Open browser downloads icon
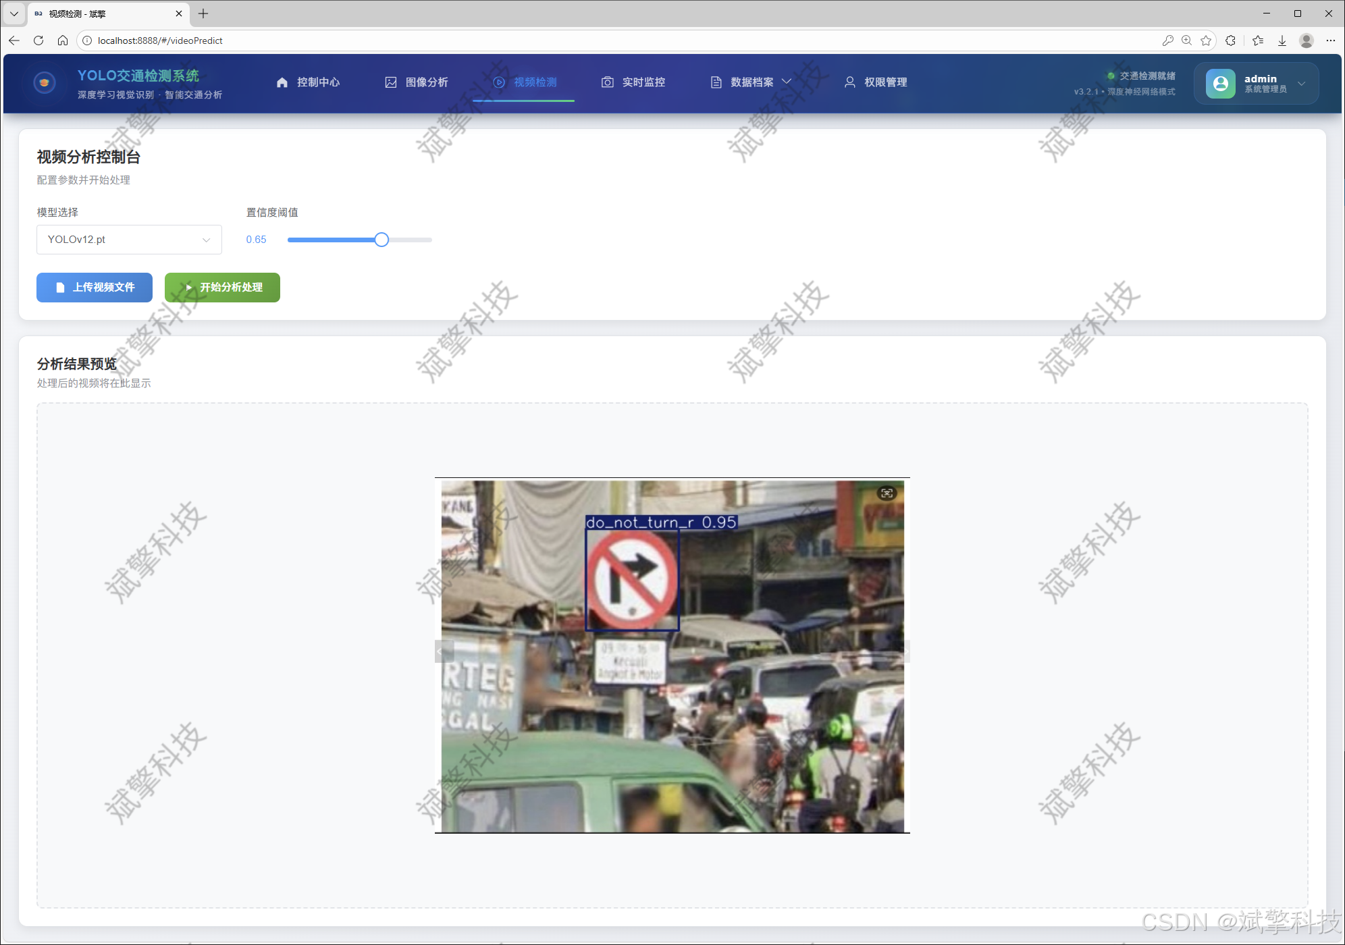Viewport: 1345px width, 945px height. [1282, 40]
